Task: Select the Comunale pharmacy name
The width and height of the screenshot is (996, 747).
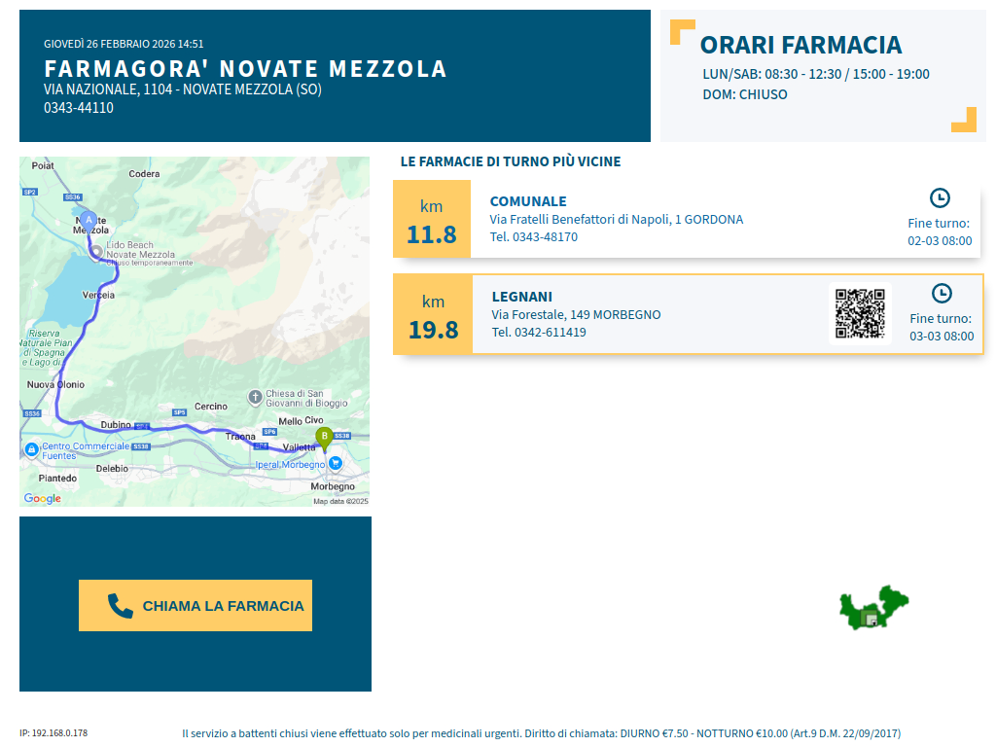Action: [528, 201]
